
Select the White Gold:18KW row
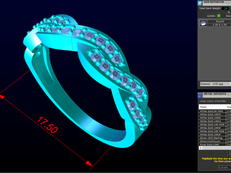tap(215, 135)
